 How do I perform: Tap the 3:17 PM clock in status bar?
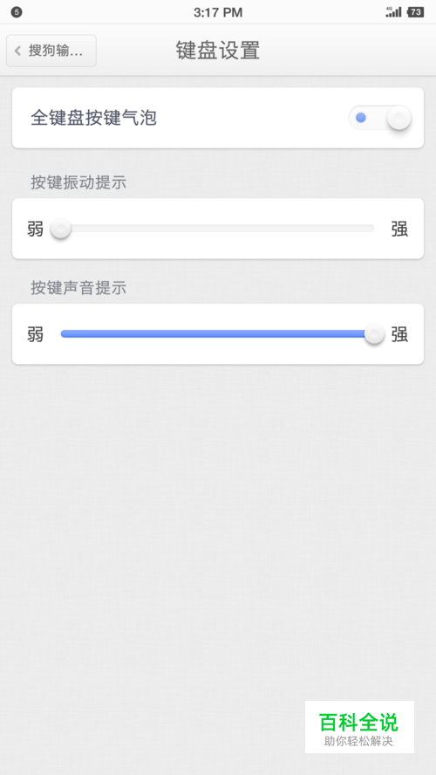(x=218, y=12)
